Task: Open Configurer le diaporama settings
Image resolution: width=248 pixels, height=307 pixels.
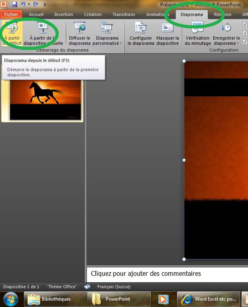Action: click(x=141, y=34)
